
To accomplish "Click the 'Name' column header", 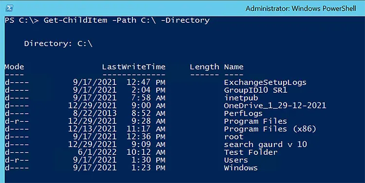I will 234,67.
